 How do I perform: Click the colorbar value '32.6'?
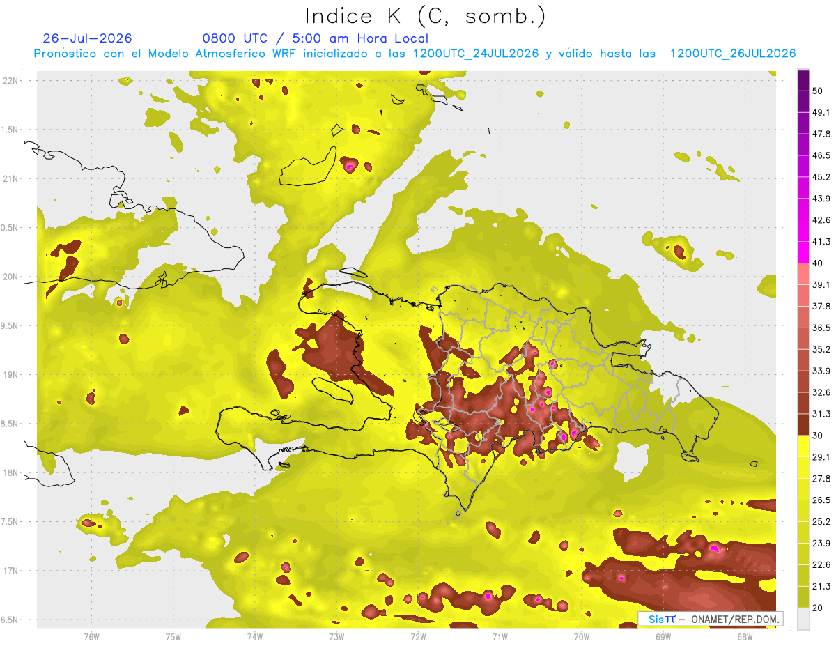tap(821, 392)
